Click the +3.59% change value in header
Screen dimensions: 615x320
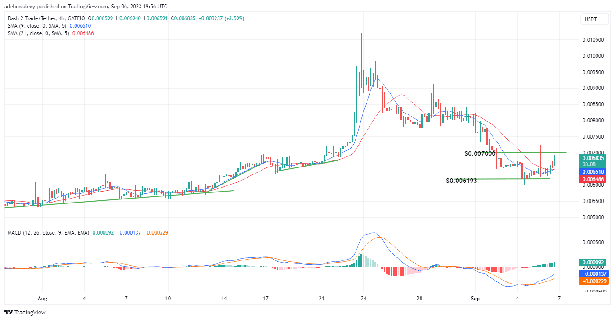pos(234,18)
